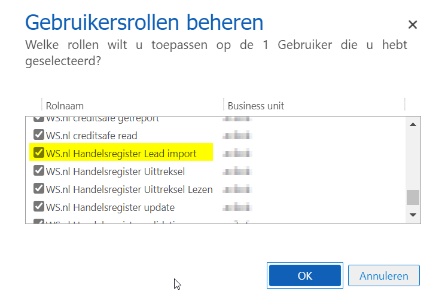The height and width of the screenshot is (294, 445).
Task: Toggle WS.nl Handelsregister Uittreksel checkbox
Action: (39, 171)
